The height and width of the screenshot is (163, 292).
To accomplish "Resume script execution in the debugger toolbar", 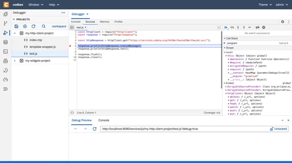I will point(226,27).
